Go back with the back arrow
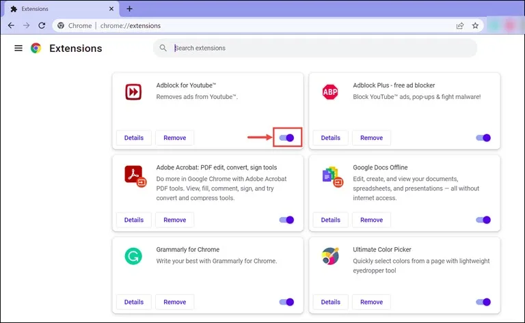The width and height of the screenshot is (525, 323). 11,25
